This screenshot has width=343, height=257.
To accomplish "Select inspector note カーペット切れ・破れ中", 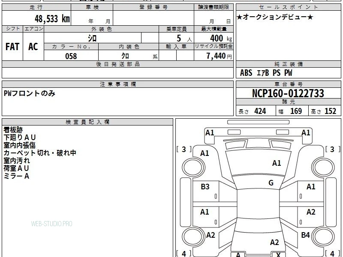I will [39, 153].
